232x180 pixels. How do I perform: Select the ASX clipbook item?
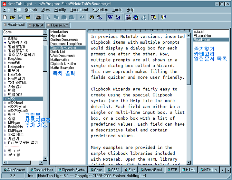coord(23,99)
